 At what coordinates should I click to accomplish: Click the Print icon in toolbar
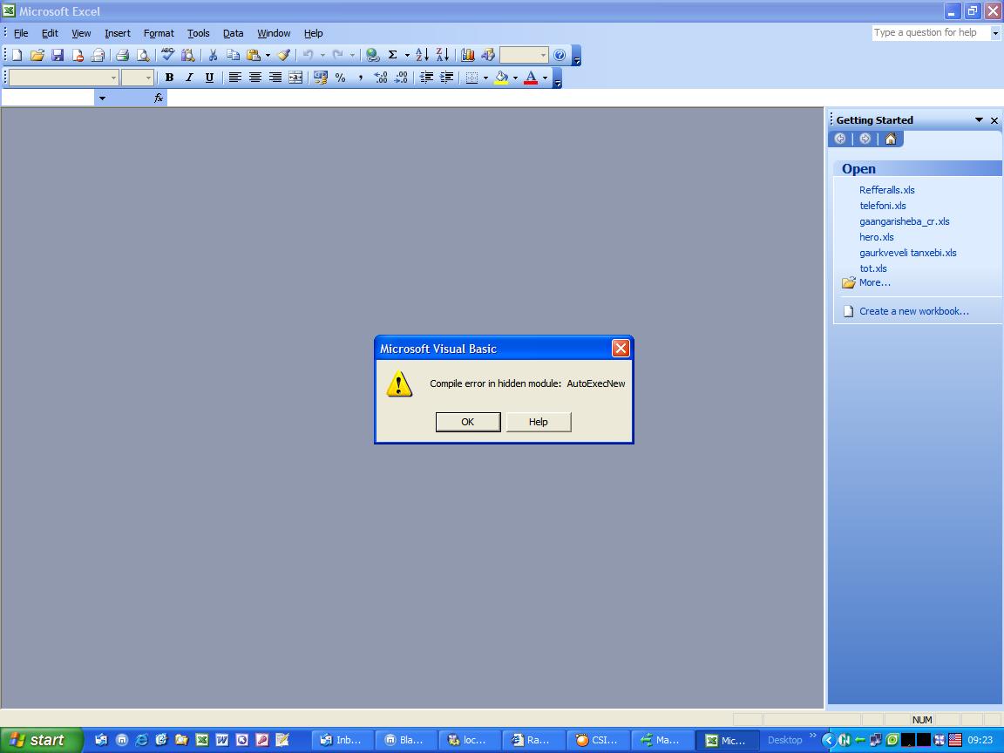pyautogui.click(x=122, y=55)
